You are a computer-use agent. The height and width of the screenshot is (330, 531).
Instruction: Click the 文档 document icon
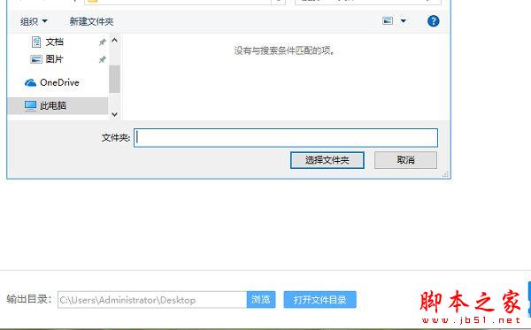point(36,42)
